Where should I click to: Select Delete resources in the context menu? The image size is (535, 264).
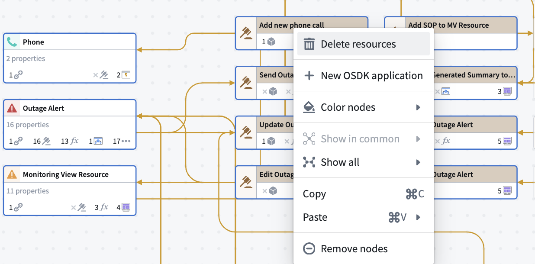(x=358, y=44)
